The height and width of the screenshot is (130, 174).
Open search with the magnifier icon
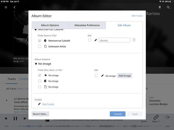coord(168,7)
